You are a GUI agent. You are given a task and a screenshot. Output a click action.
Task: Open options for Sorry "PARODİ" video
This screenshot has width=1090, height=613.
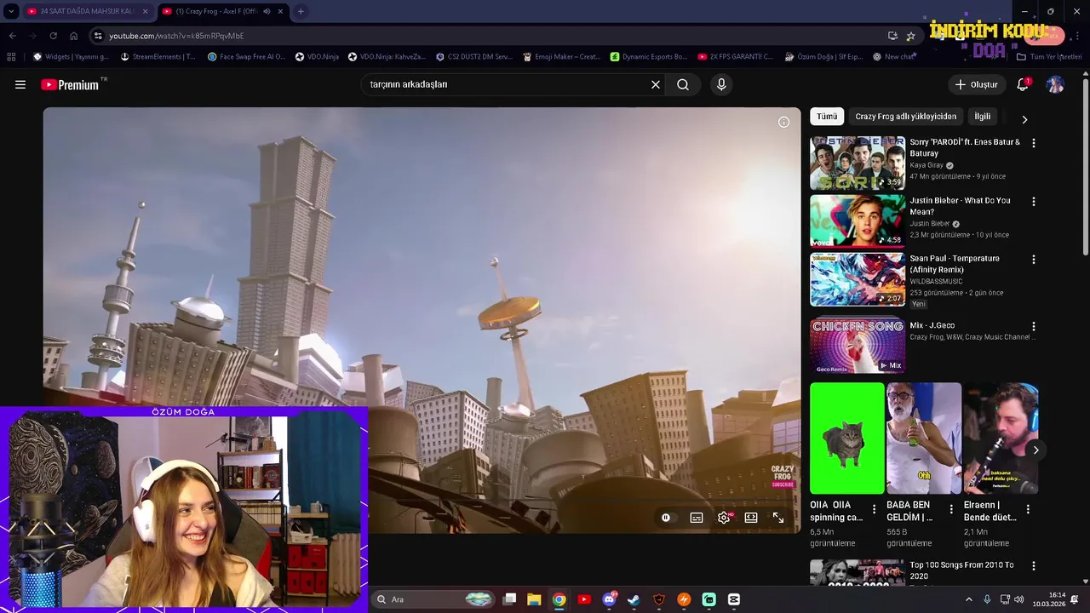[1034, 144]
